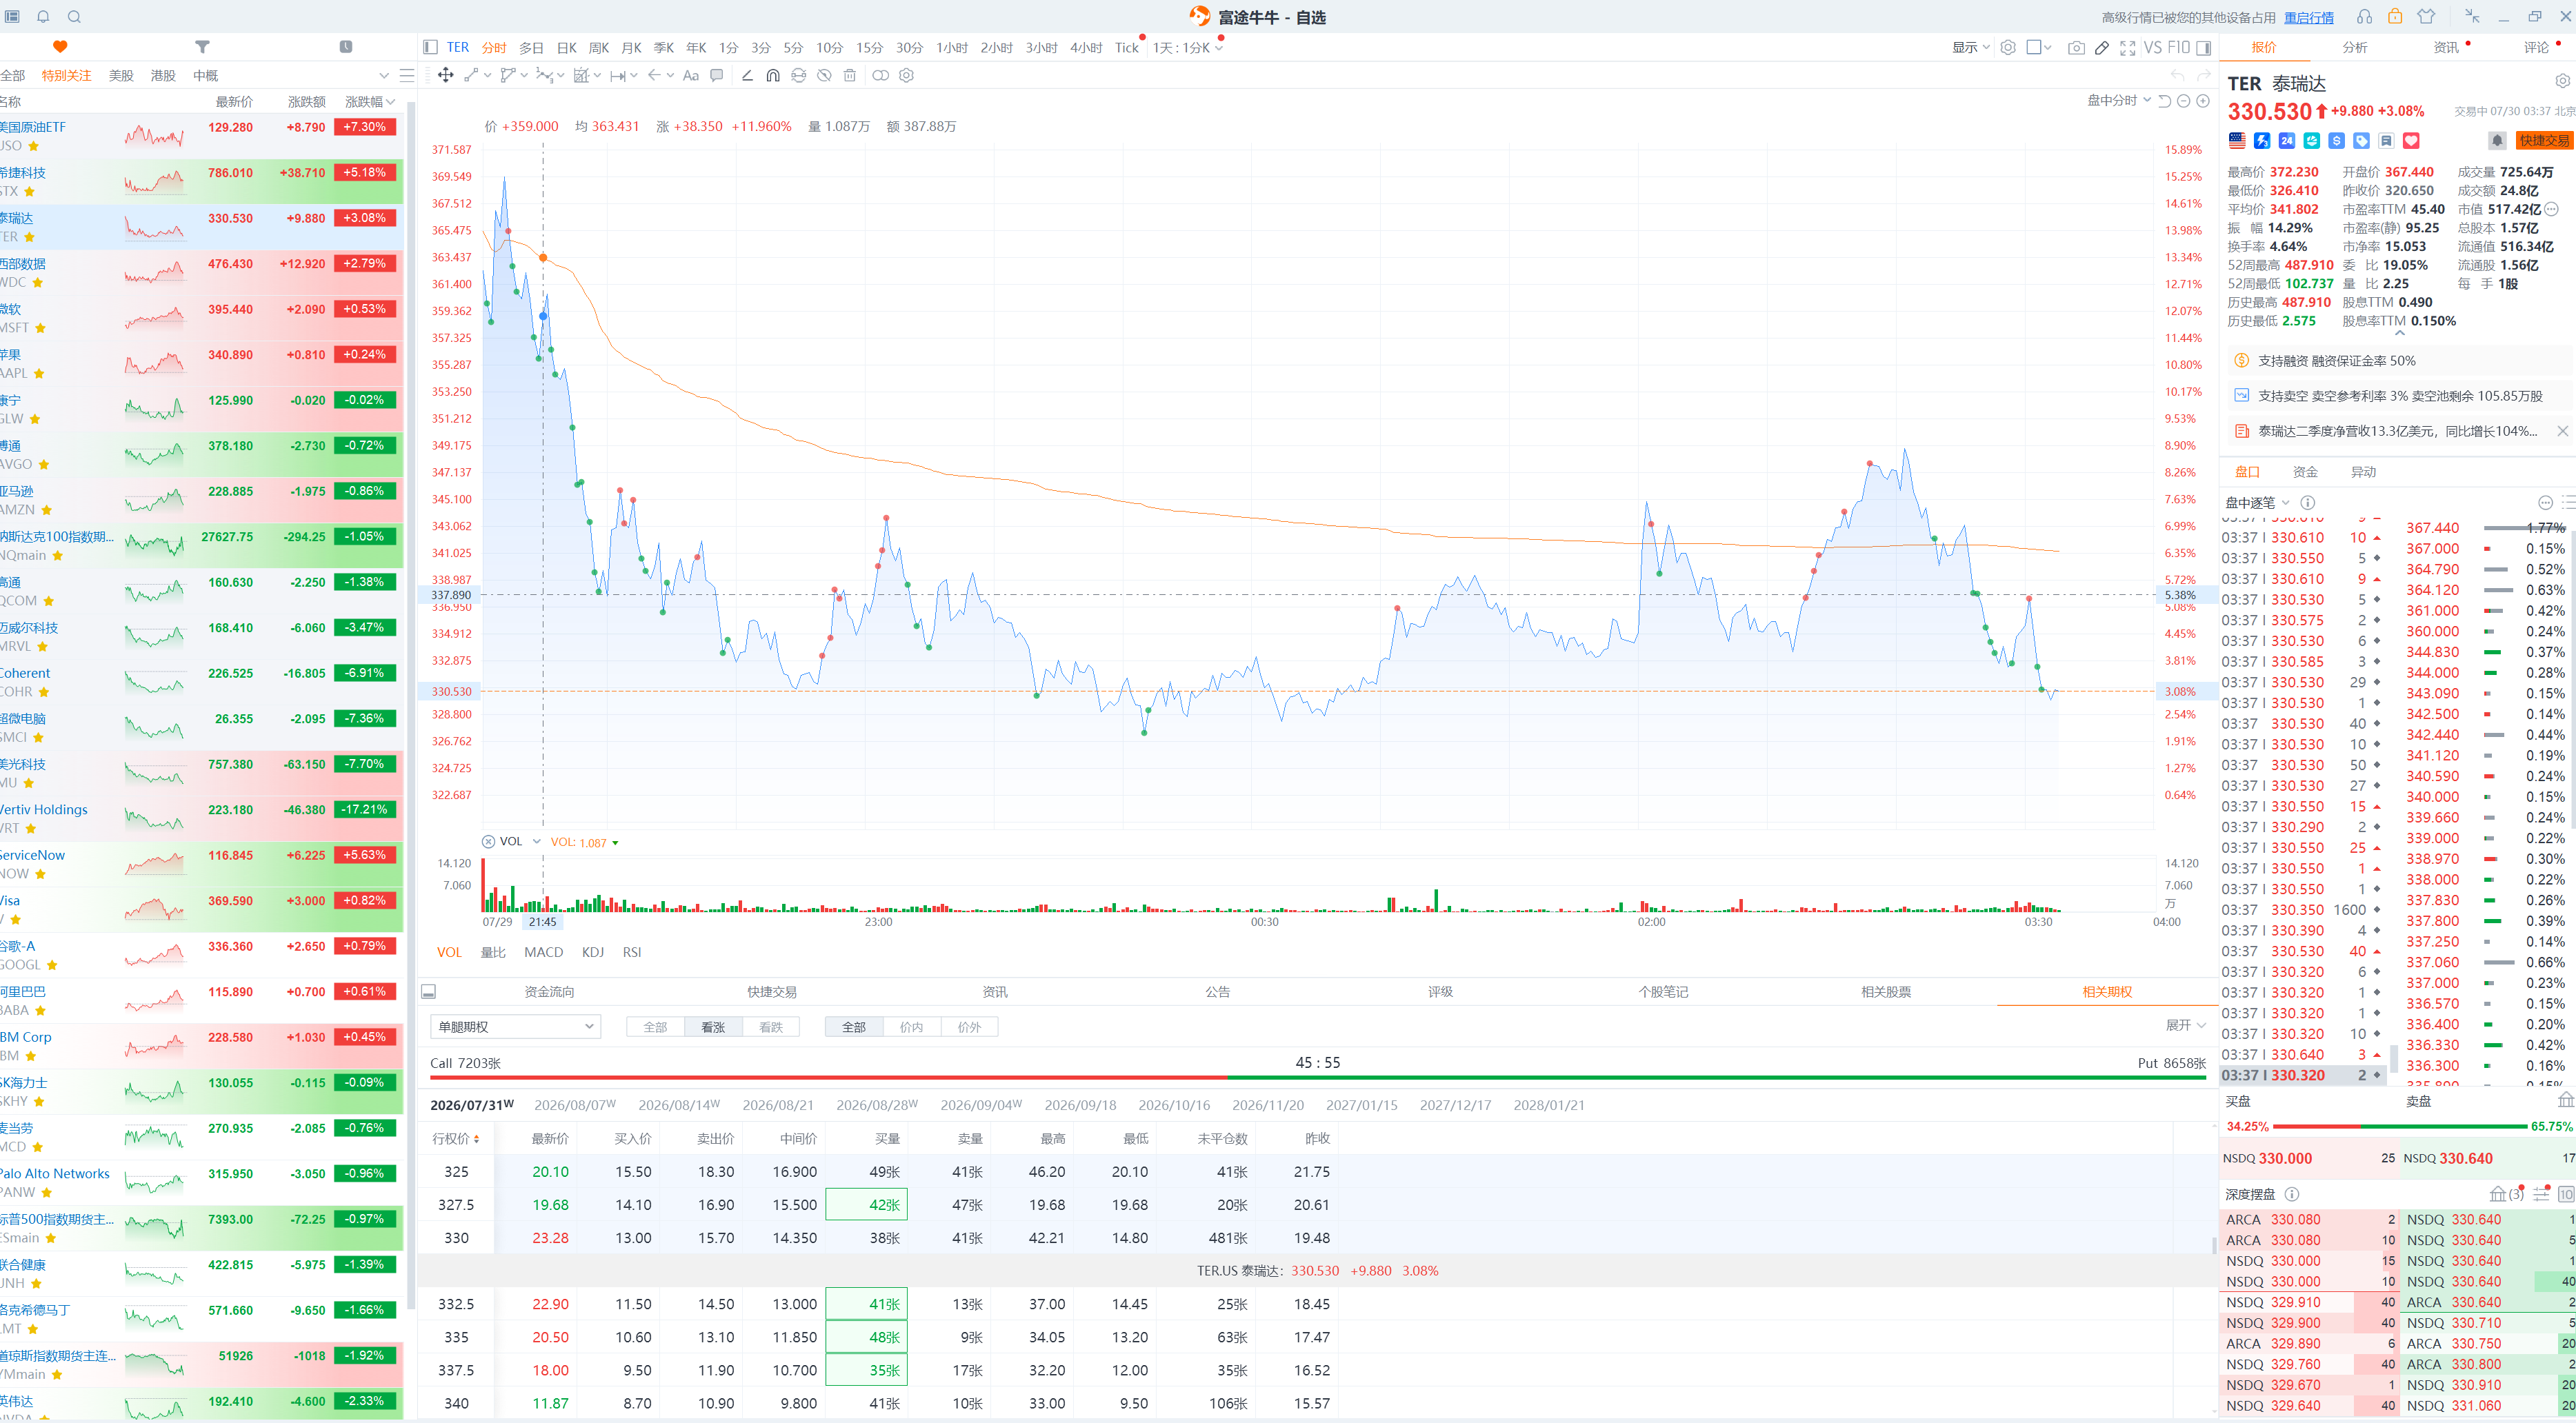Enter full-screen chart mode
Viewport: 2576px width, 1423px height.
click(2127, 47)
